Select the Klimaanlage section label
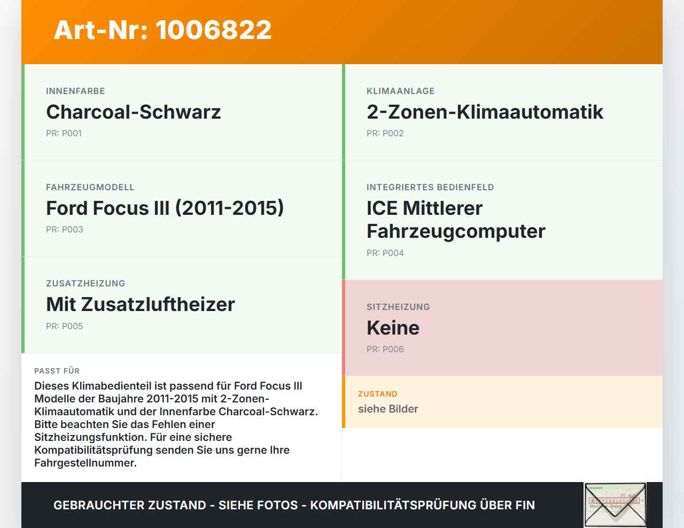Viewport: 684px width, 528px height. (400, 91)
